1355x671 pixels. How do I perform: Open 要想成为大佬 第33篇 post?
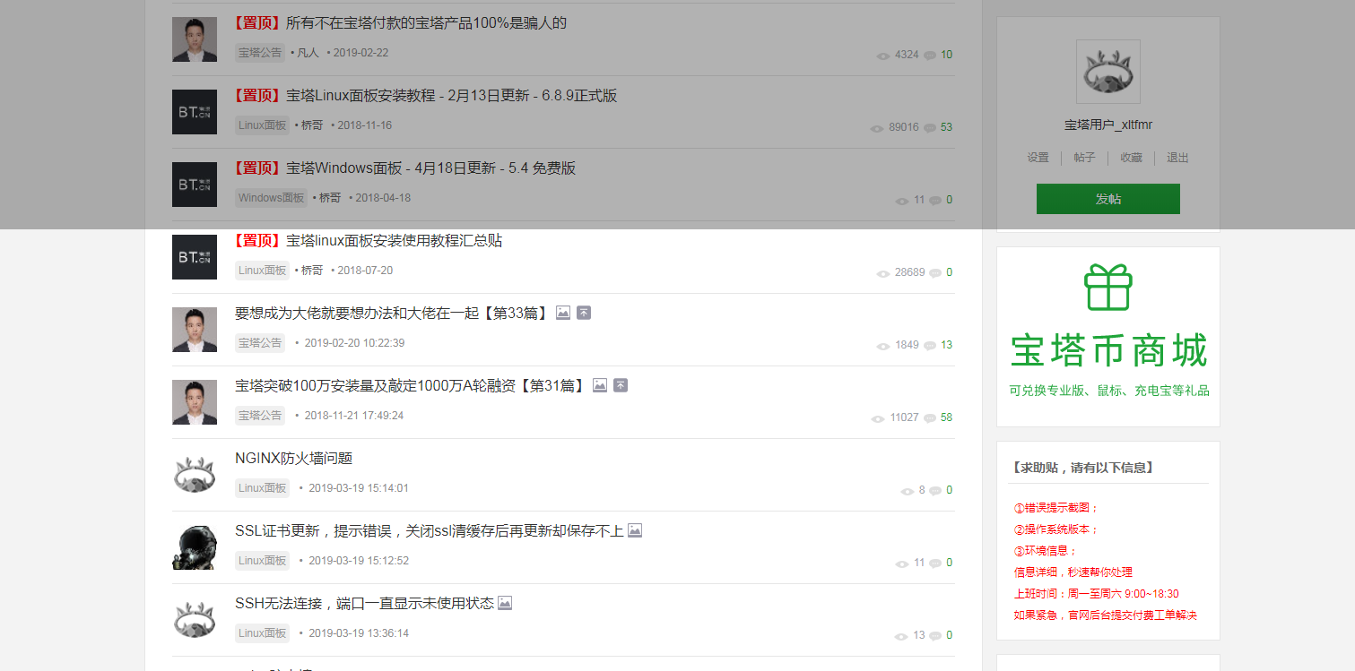pyautogui.click(x=391, y=314)
